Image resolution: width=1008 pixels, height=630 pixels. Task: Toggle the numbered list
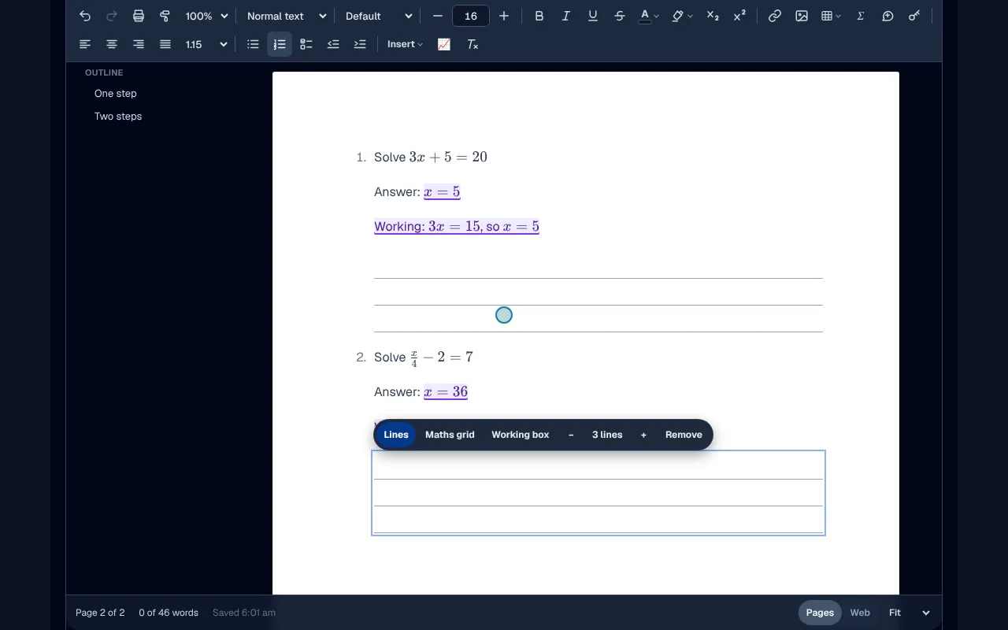pos(280,44)
